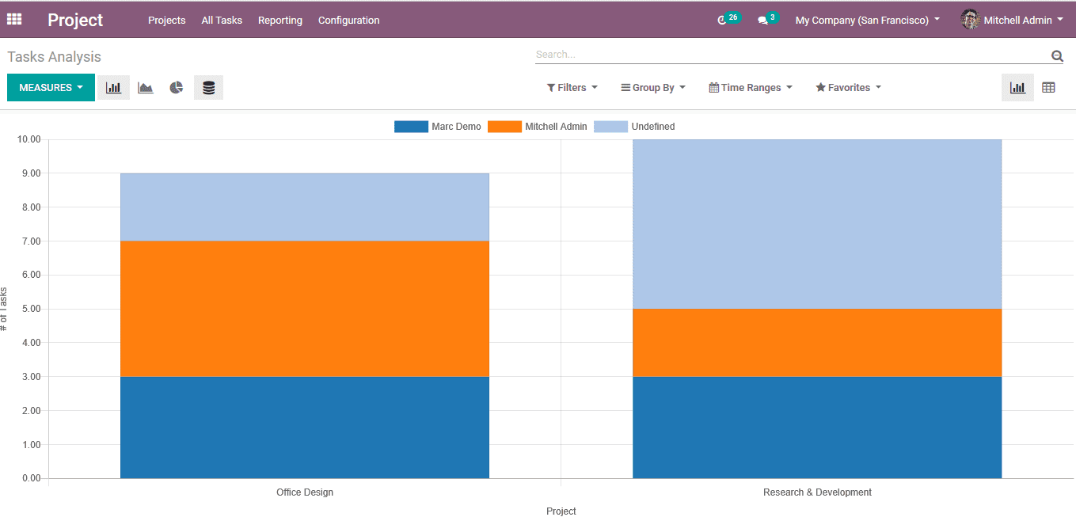The height and width of the screenshot is (517, 1076).
Task: Switch to pivot table view icon
Action: click(1048, 87)
